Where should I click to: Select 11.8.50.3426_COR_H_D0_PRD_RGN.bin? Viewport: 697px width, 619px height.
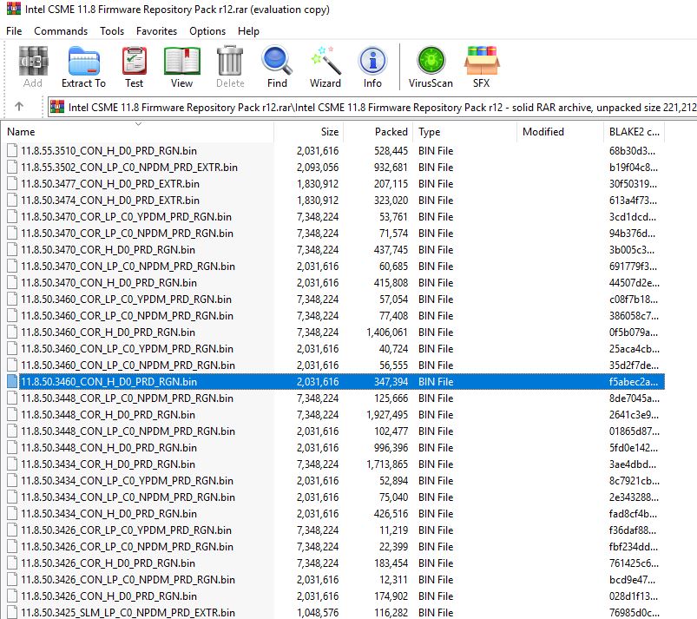click(108, 563)
